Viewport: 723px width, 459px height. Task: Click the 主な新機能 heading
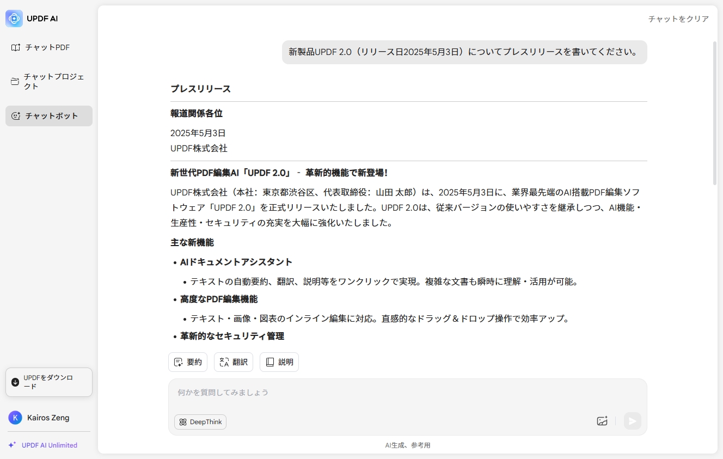point(192,242)
